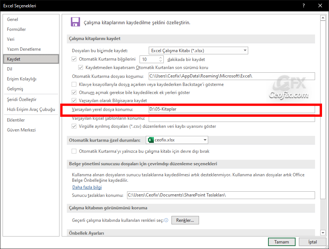Click the vertical scrollbar thumb
The height and width of the screenshot is (249, 329).
point(323,109)
